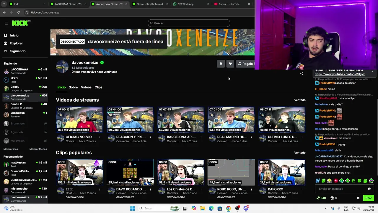Open recommended channel mattkeelan
Viewport: 378px width, 213px height.
pos(25,164)
